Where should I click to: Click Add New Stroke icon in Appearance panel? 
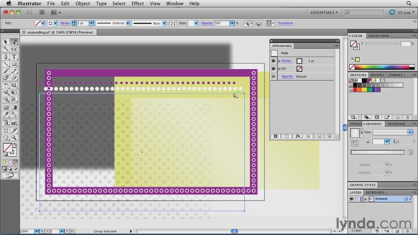click(x=276, y=136)
